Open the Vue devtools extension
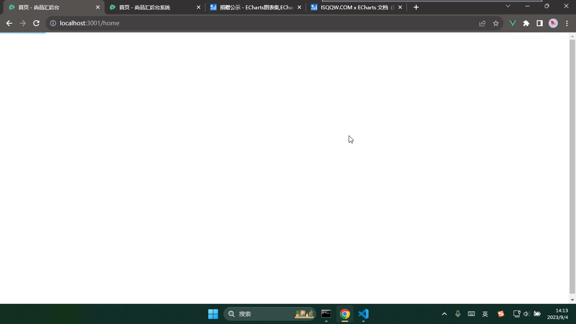This screenshot has height=324, width=576. point(513,23)
